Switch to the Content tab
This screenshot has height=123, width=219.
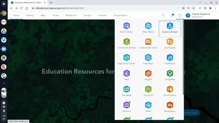[x=102, y=15]
